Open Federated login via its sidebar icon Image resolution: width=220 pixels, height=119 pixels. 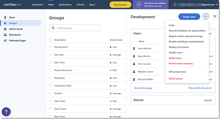coord(5,40)
